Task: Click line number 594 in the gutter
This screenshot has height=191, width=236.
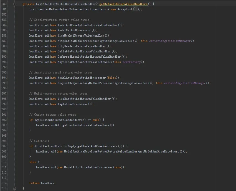Action: (4, 78)
